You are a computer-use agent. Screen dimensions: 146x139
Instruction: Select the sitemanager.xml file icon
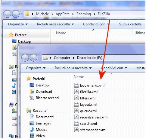click(x=76, y=130)
